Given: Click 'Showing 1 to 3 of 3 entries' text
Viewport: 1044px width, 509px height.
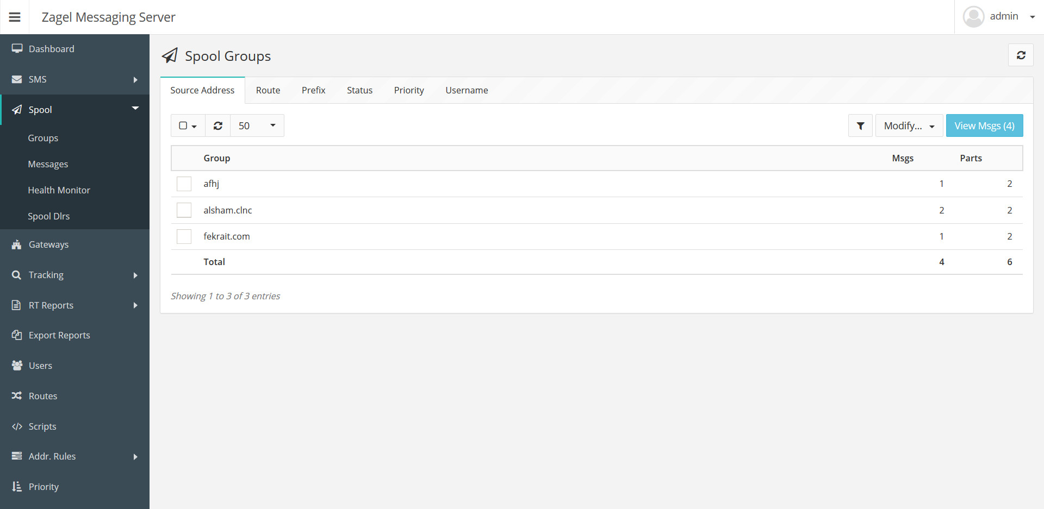Looking at the screenshot, I should point(225,296).
